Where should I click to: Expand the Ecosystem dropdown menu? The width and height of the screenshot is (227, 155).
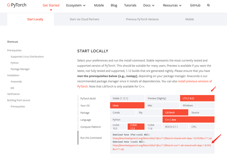pos(76,5)
